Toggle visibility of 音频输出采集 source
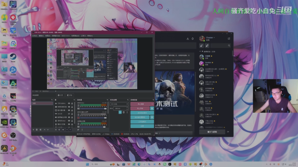The width and height of the screenshot is (298, 167). (69, 117)
